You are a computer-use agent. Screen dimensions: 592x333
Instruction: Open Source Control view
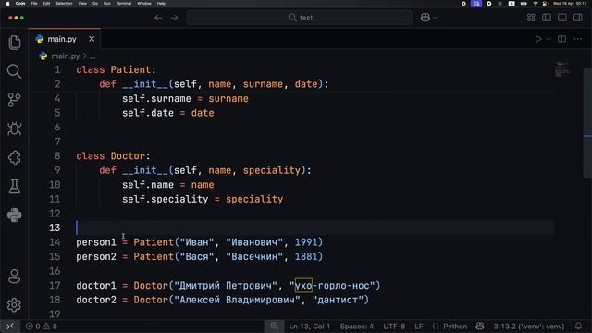click(x=15, y=100)
